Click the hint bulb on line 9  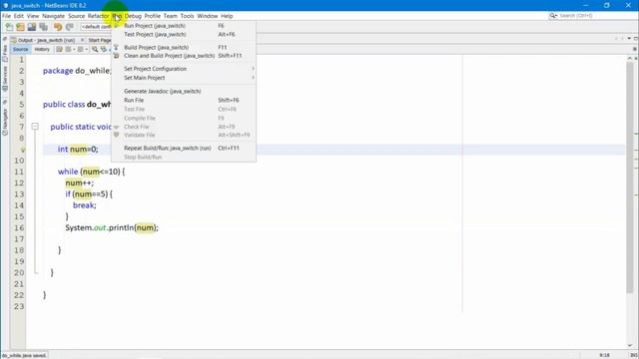[22, 150]
